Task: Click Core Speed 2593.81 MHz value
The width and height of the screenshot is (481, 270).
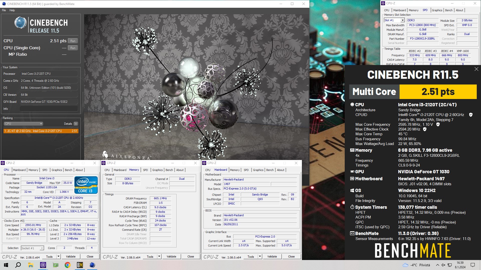Action: [x=33, y=225]
